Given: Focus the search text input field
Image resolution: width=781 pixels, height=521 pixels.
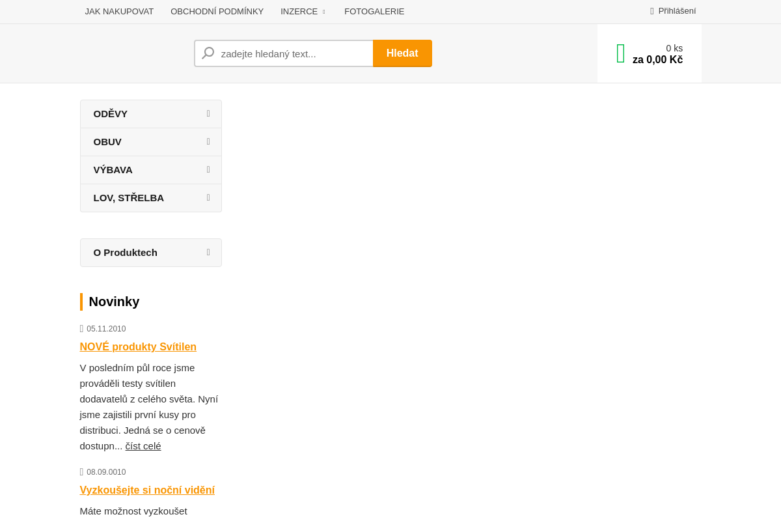Looking at the screenshot, I should [x=293, y=53].
